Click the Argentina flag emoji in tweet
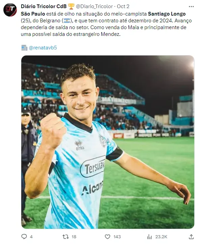201x244 pixels. pos(67,21)
